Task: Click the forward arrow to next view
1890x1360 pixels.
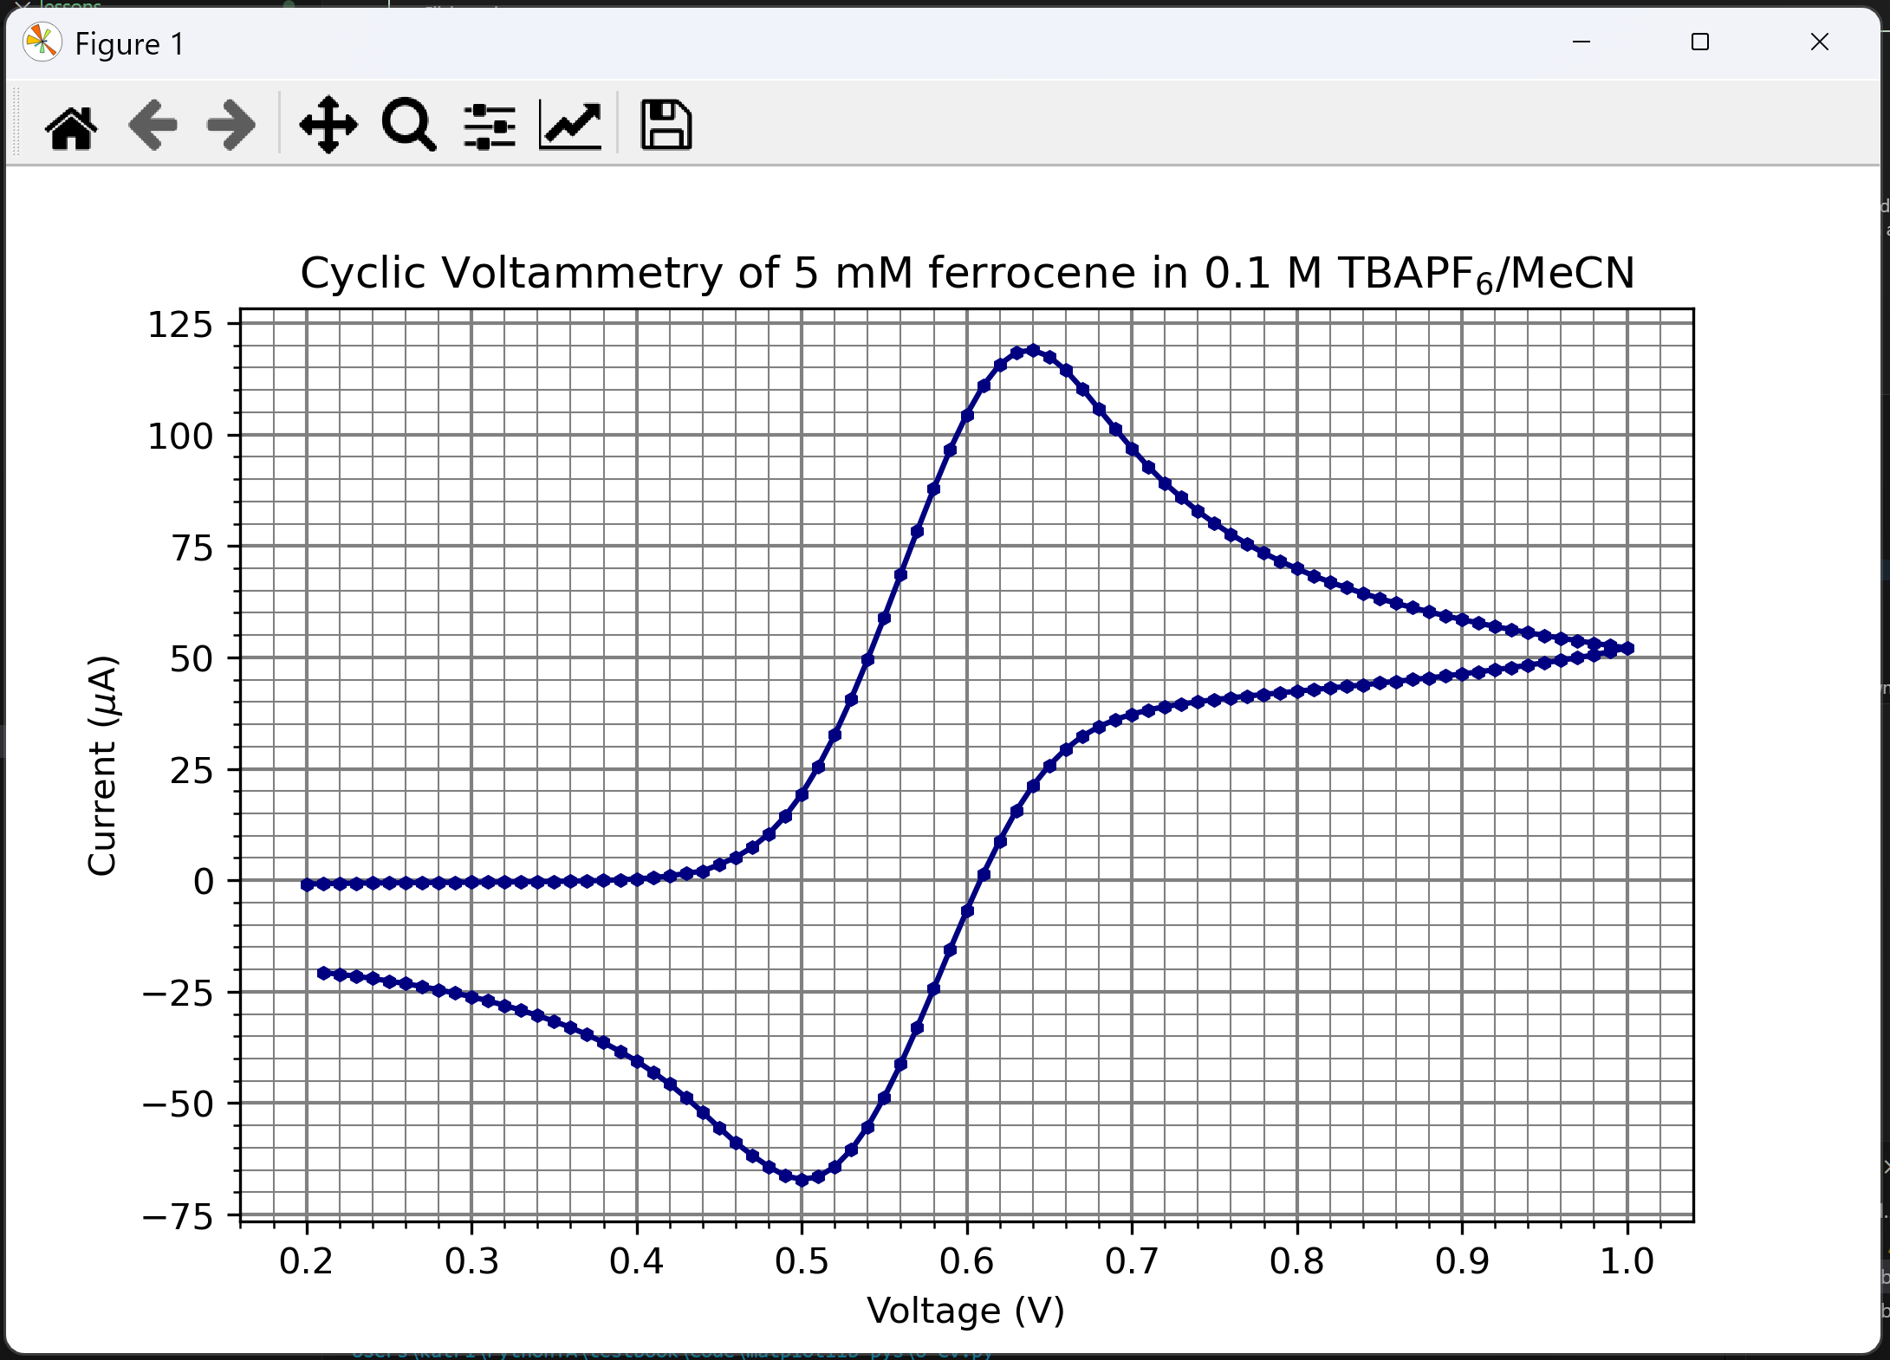Action: tap(231, 126)
